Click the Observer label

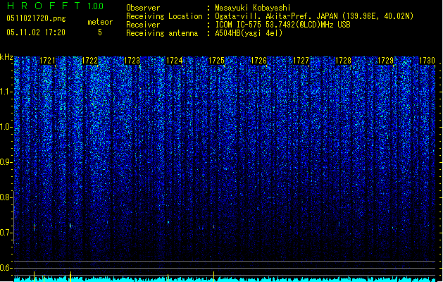click(x=143, y=8)
